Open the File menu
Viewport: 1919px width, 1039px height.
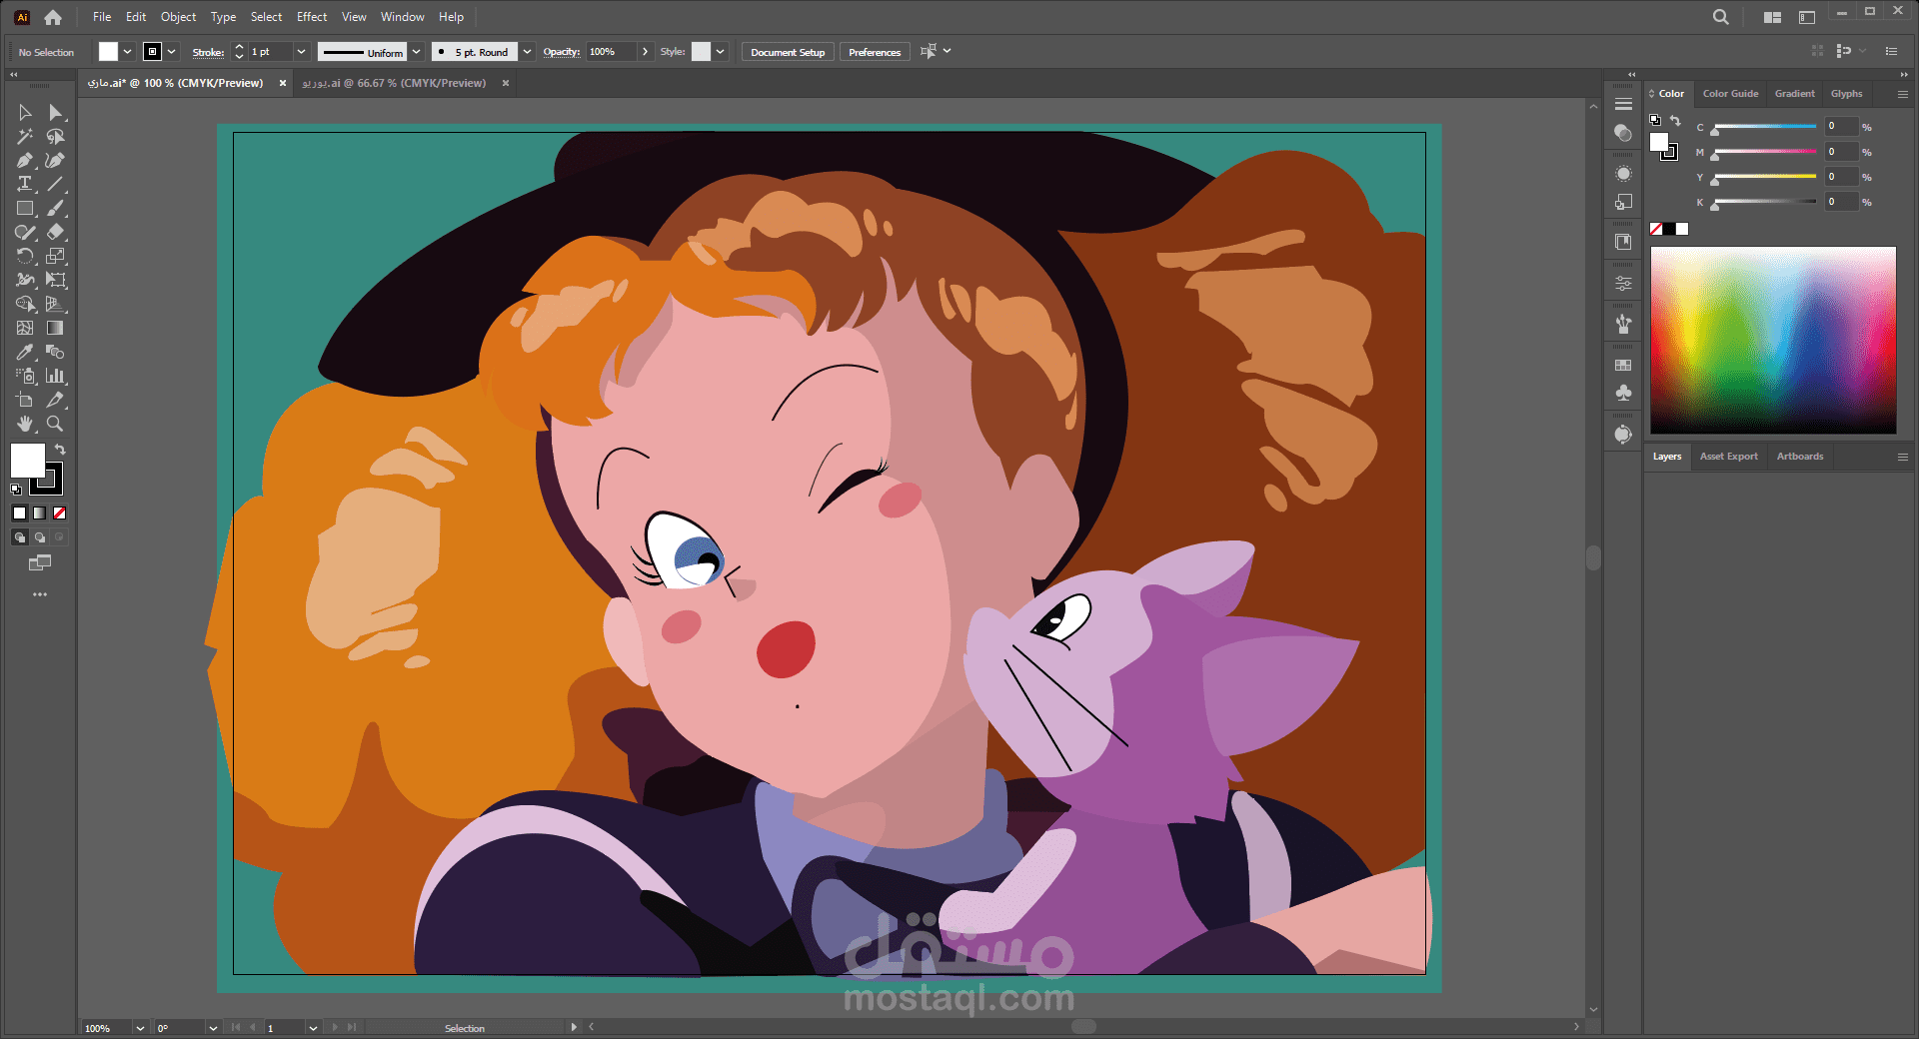102,17
